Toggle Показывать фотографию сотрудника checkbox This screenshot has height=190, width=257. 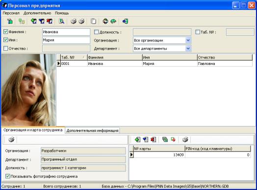point(7,176)
